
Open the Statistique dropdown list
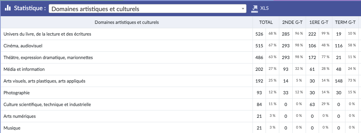coord(147,9)
